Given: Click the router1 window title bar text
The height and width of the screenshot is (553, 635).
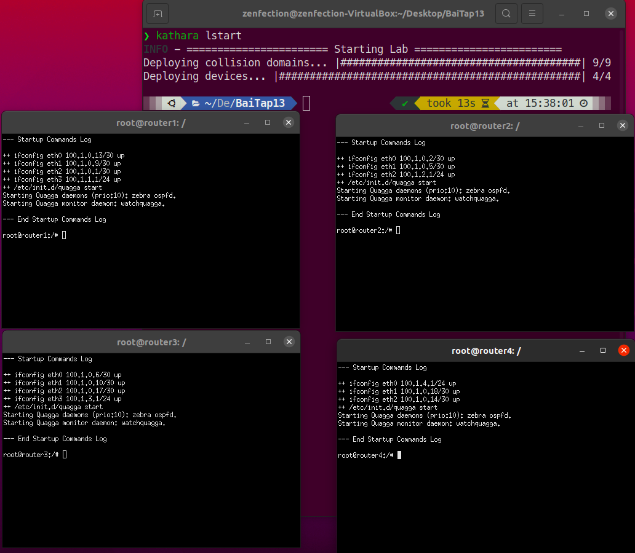Looking at the screenshot, I should click(151, 123).
